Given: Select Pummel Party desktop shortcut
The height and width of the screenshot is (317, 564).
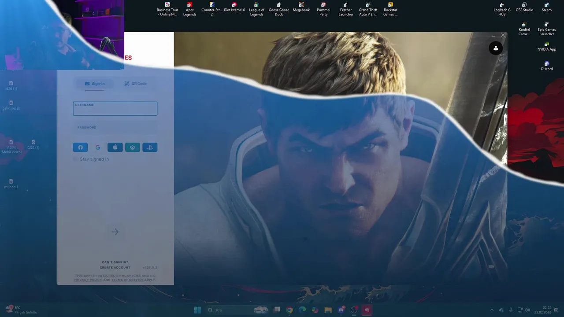Looking at the screenshot, I should pyautogui.click(x=323, y=9).
